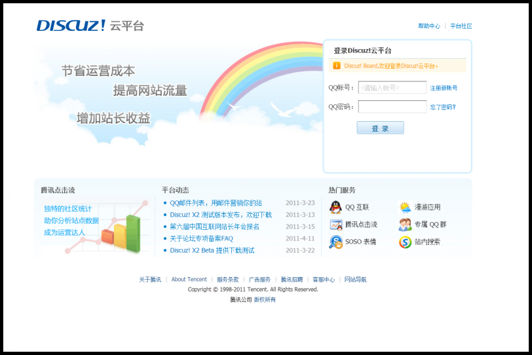Open the 注册新帐号 link

pos(444,88)
